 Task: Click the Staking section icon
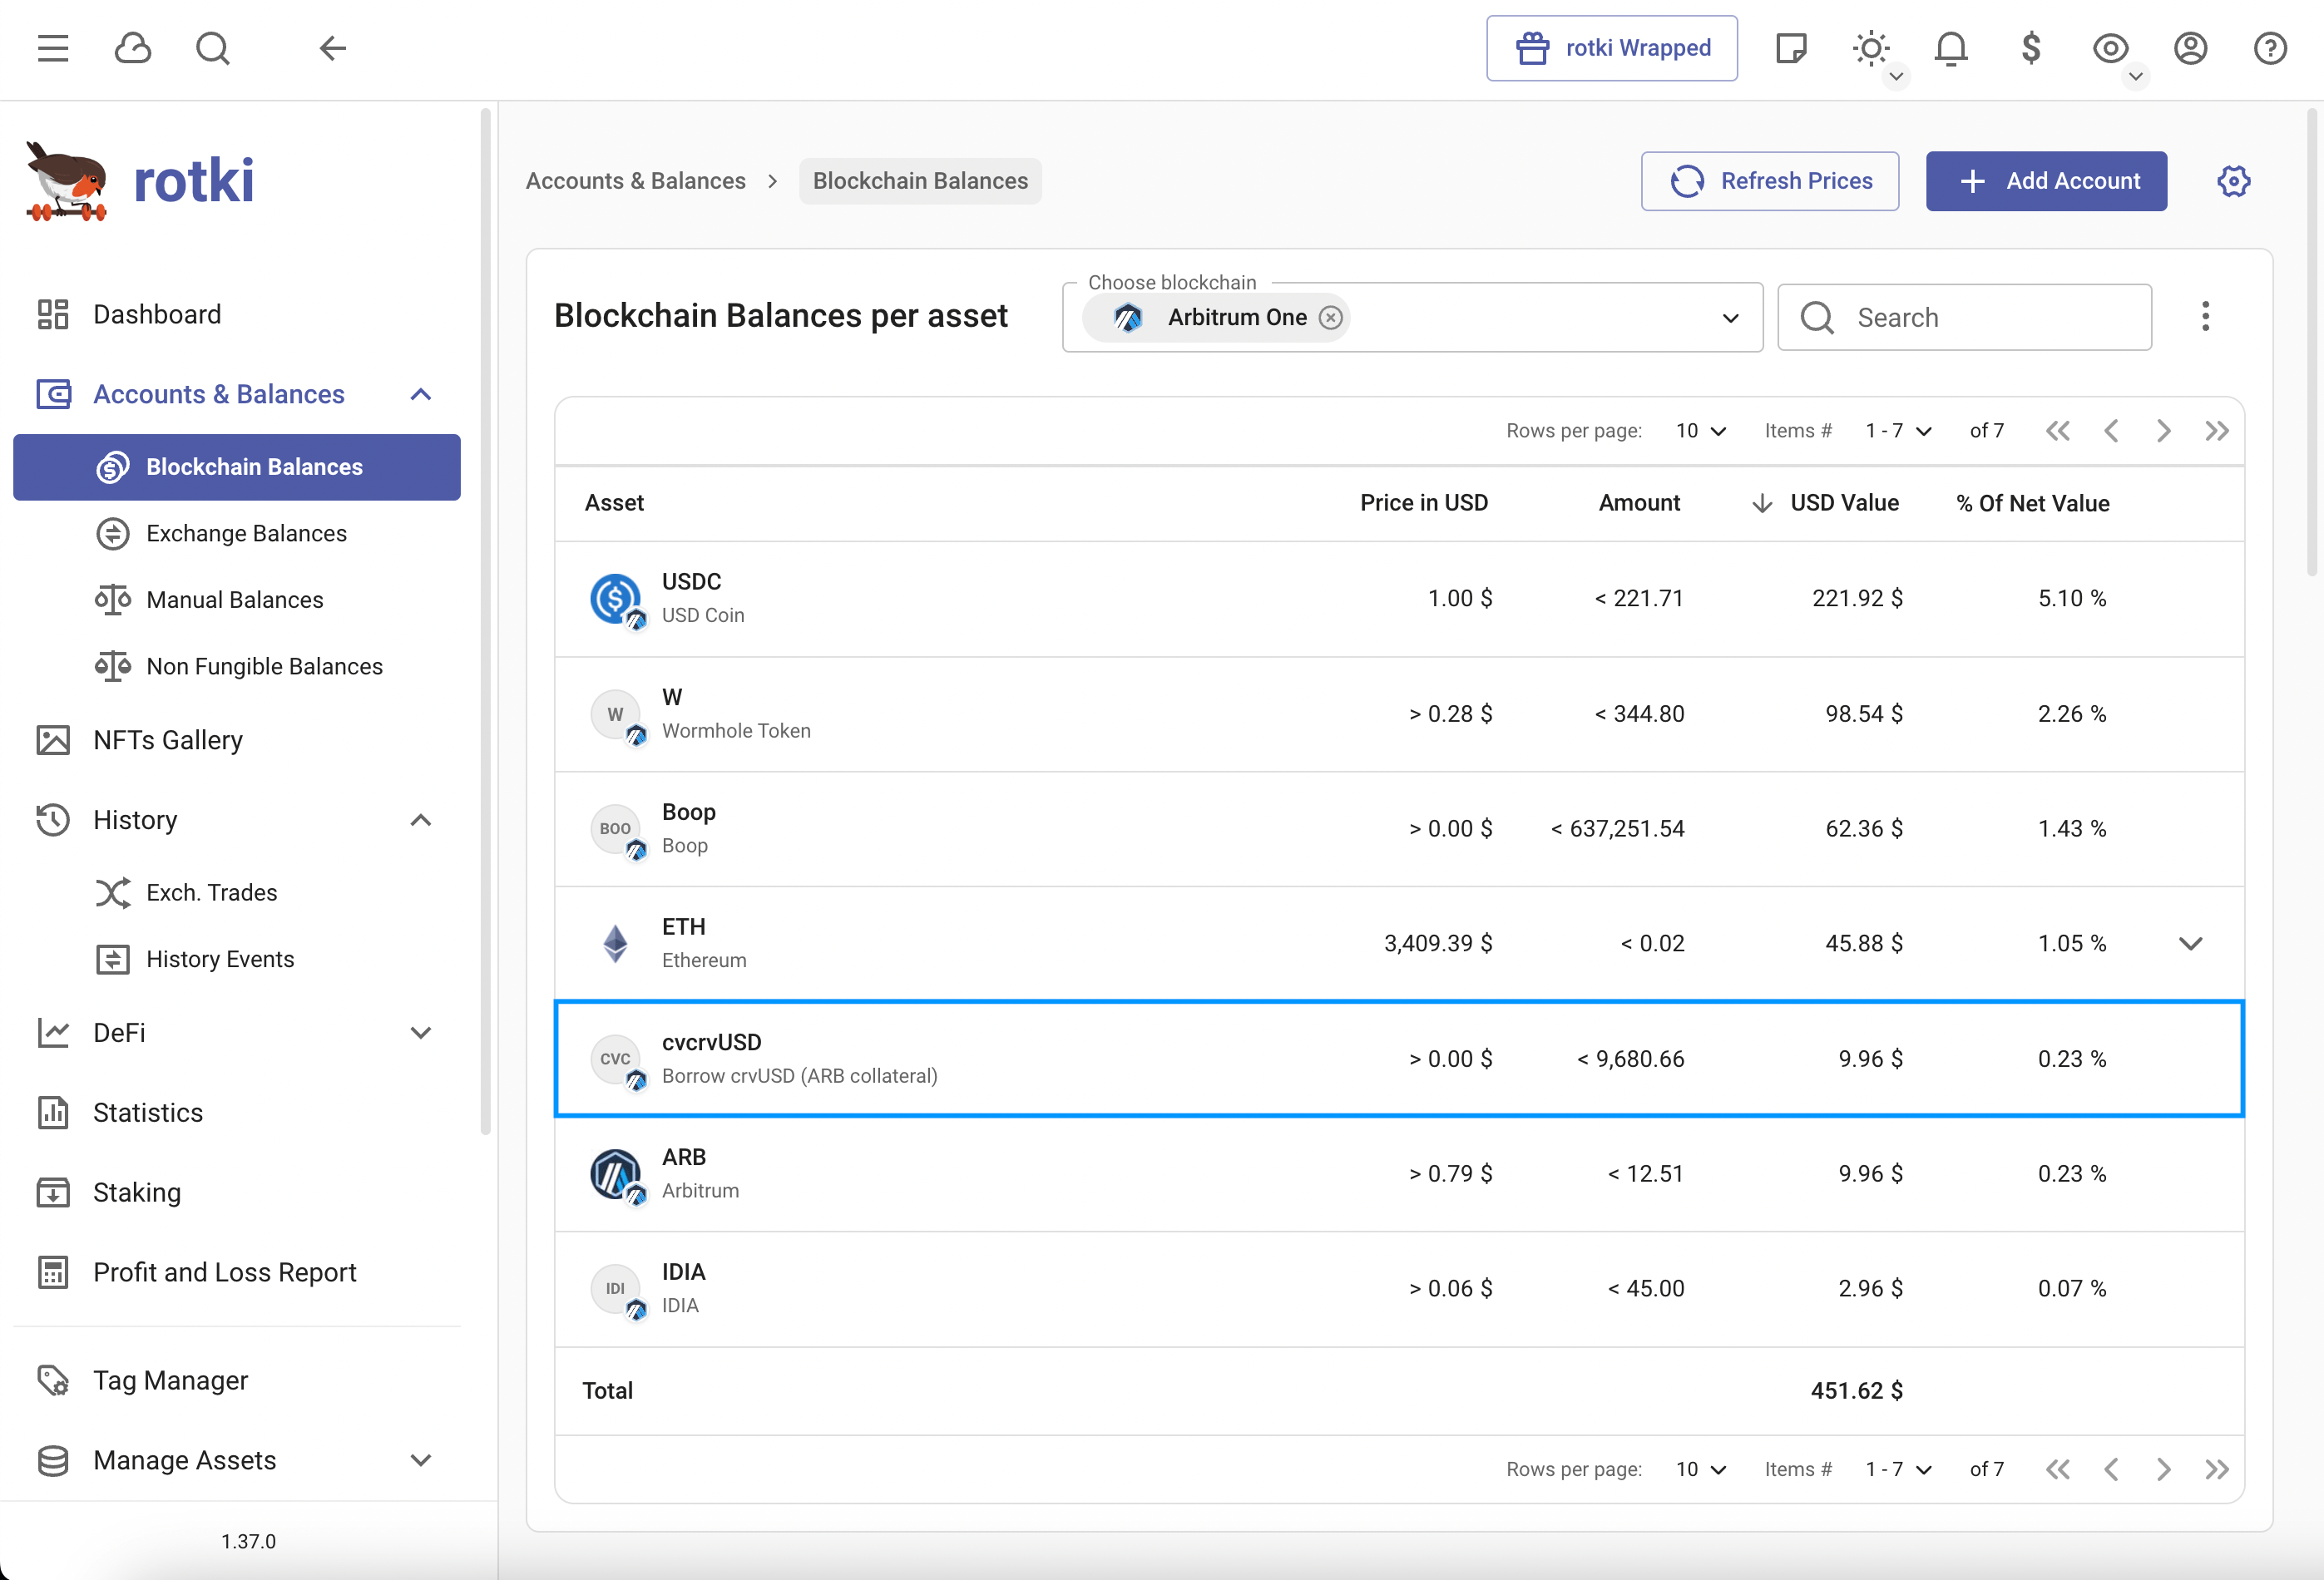(53, 1192)
